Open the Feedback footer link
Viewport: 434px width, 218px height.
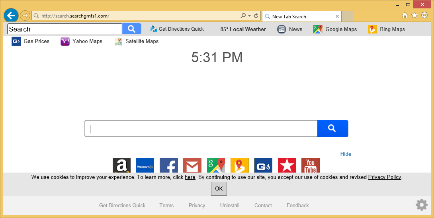point(298,206)
